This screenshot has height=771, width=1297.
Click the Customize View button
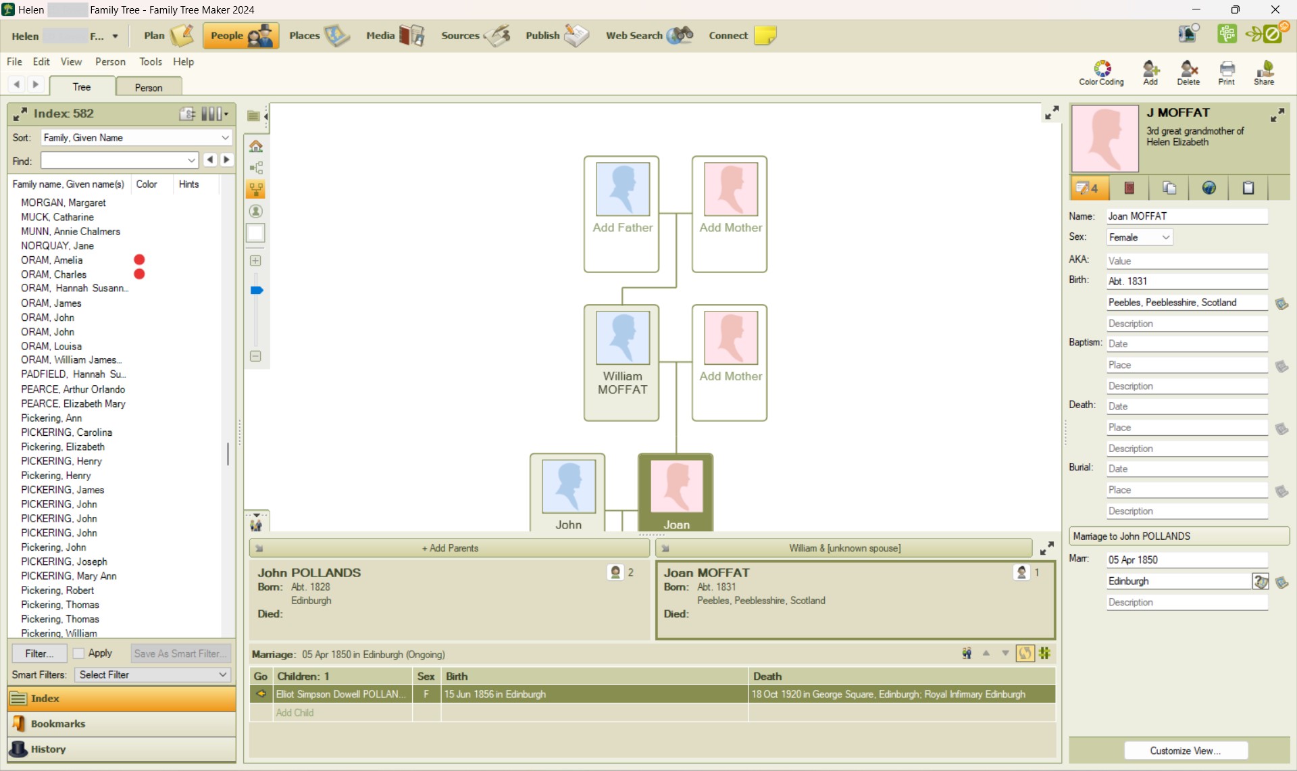point(1186,750)
